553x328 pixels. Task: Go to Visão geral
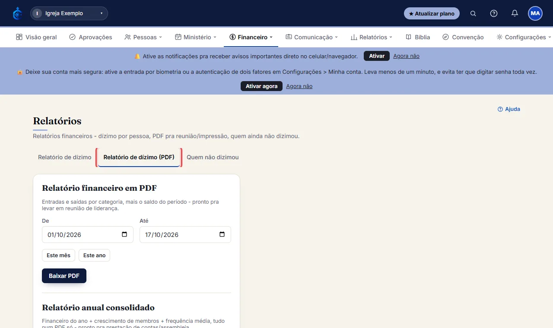click(x=36, y=37)
